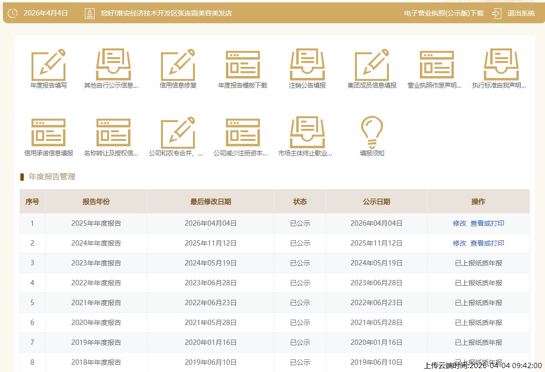Open 查看或打印 for 2024年年度报告

[487, 243]
